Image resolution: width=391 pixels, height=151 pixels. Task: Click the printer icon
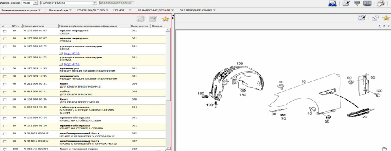380,4
